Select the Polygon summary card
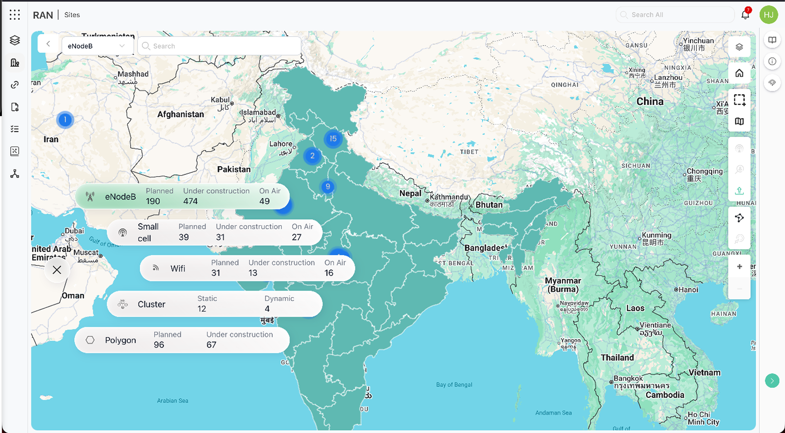Screen dimensions: 785x433 point(182,340)
